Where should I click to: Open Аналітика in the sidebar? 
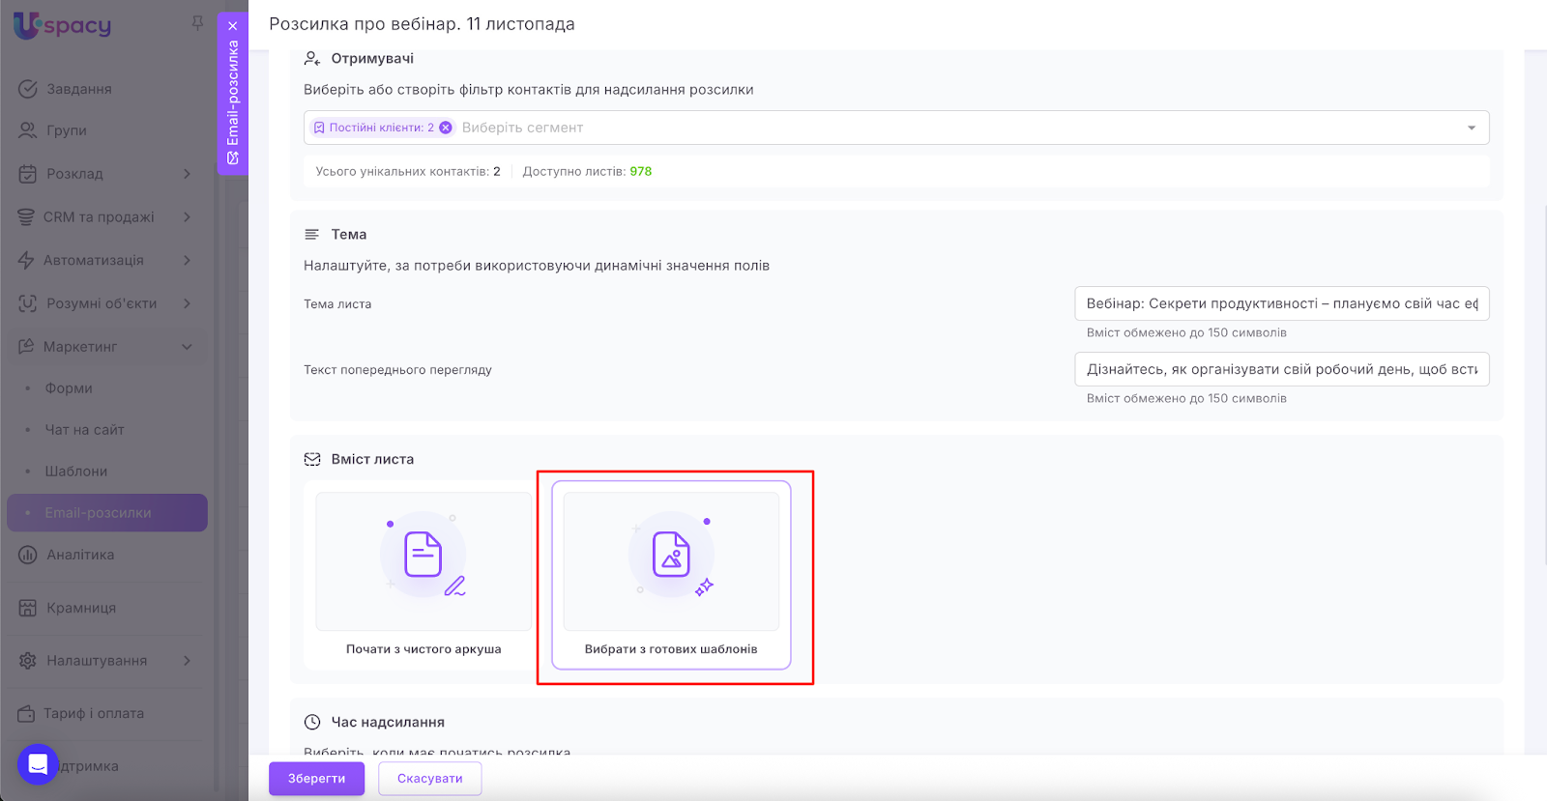pyautogui.click(x=80, y=555)
